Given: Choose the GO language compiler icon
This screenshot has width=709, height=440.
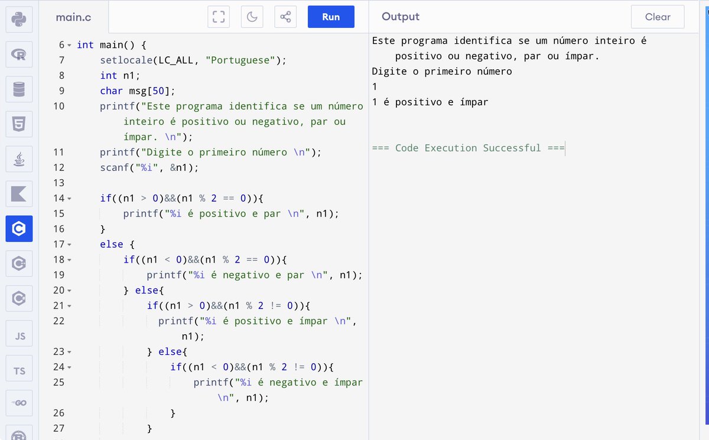Looking at the screenshot, I should click(19, 403).
